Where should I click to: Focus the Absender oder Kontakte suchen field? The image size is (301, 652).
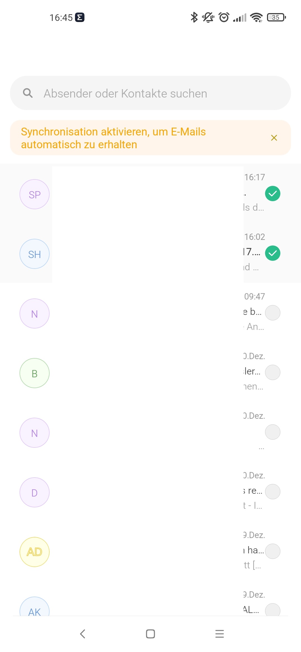coord(151,93)
